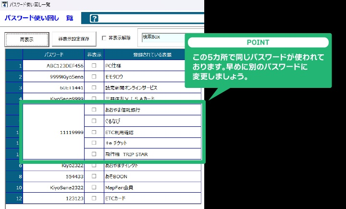Image resolution: width=346 pixels, height=209 pixels.
Task: Select password cell ABC123DEF456
Action: pyautogui.click(x=54, y=65)
